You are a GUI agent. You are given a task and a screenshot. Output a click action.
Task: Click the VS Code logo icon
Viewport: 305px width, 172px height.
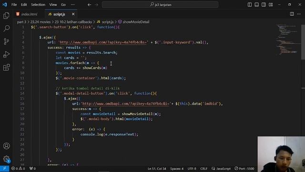4,4
